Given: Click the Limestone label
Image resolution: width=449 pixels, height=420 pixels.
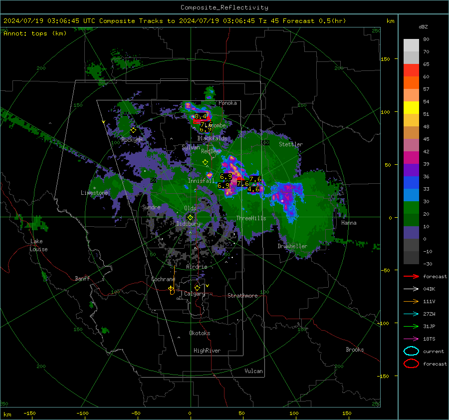Looking at the screenshot, I should [x=94, y=193].
